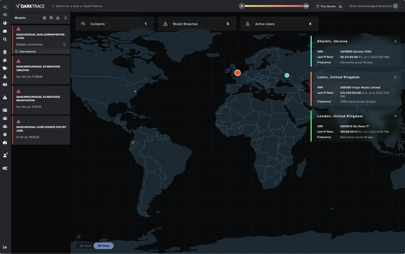405x254 pixels.
Task: Click the reset map view icon
Action: [79, 236]
